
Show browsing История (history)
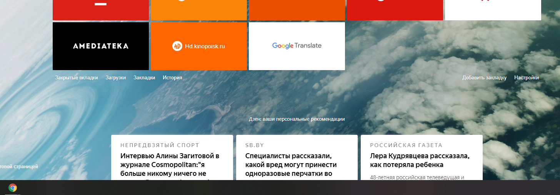[x=172, y=77]
